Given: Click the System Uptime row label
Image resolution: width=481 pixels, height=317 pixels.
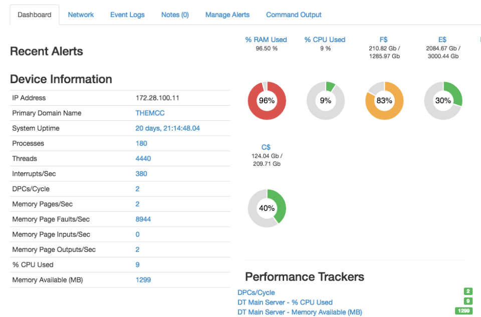Looking at the screenshot, I should (36, 128).
